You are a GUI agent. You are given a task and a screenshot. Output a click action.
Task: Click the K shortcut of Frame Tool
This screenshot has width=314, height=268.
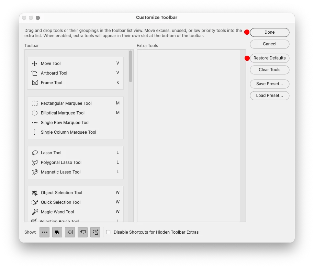pos(118,82)
